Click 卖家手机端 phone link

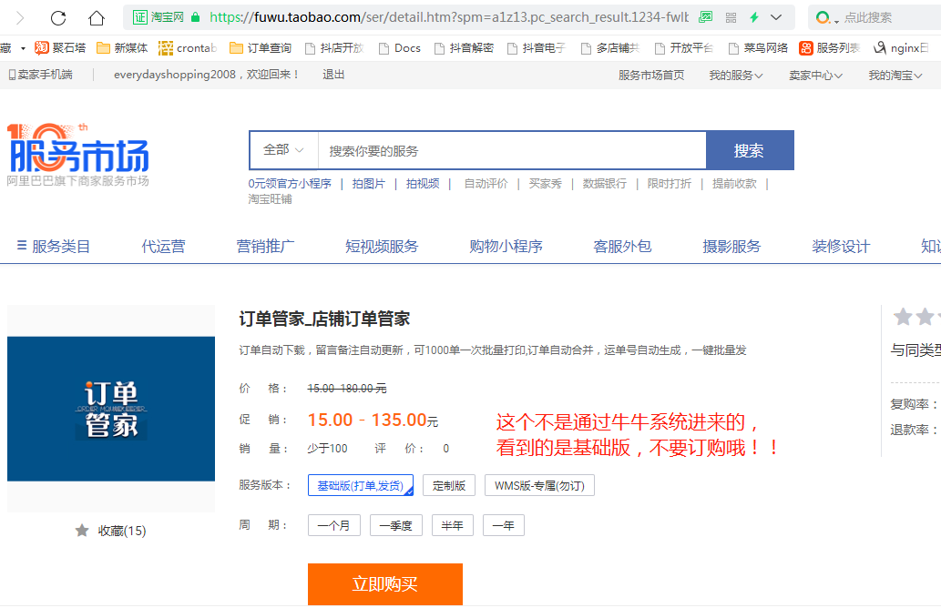coord(40,75)
